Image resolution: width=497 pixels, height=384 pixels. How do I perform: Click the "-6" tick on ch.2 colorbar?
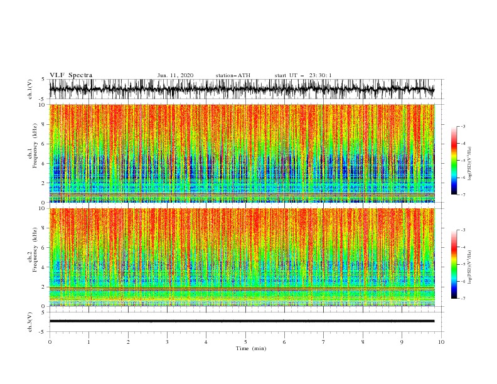(463, 281)
